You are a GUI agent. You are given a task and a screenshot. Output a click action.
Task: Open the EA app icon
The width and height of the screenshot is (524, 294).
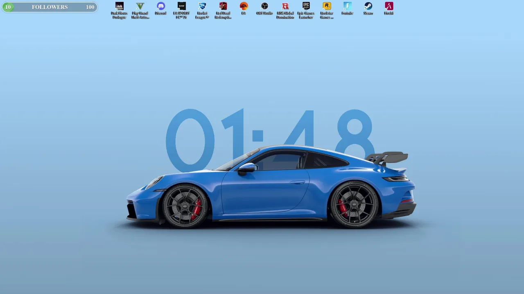tap(244, 9)
